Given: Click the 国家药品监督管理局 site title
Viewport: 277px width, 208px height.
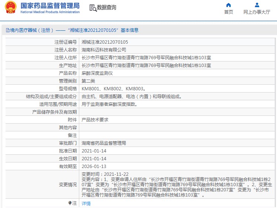Looking at the screenshot, I should [50, 6].
